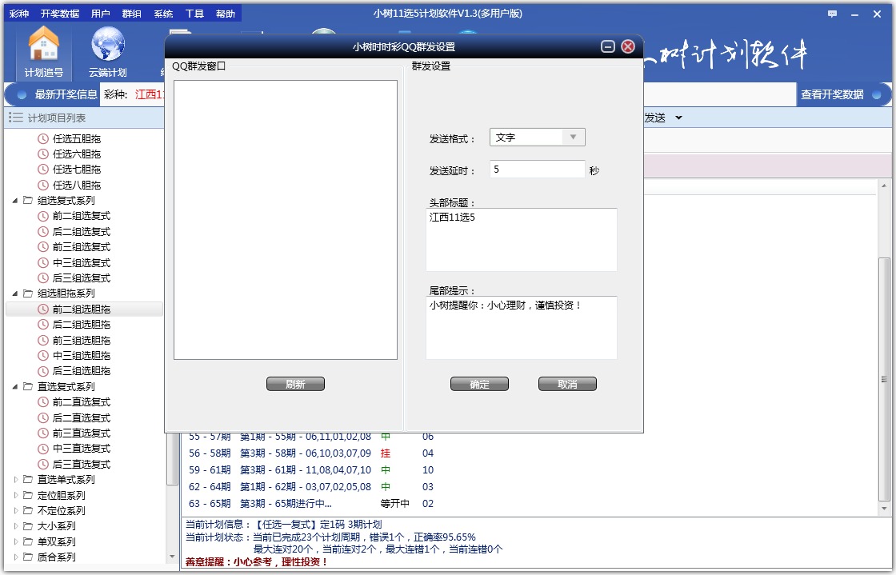
Task: Open the 发送 dropdown arrow
Action: coord(680,118)
